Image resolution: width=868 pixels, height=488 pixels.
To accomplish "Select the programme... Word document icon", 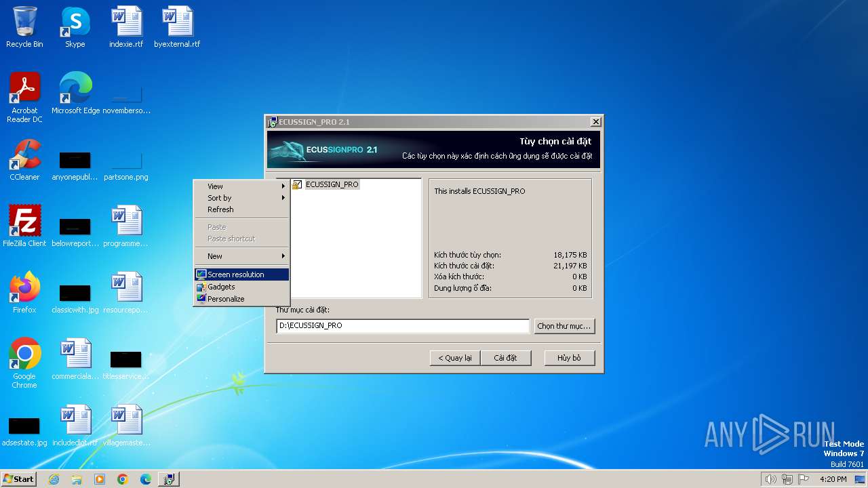I will tap(126, 226).
